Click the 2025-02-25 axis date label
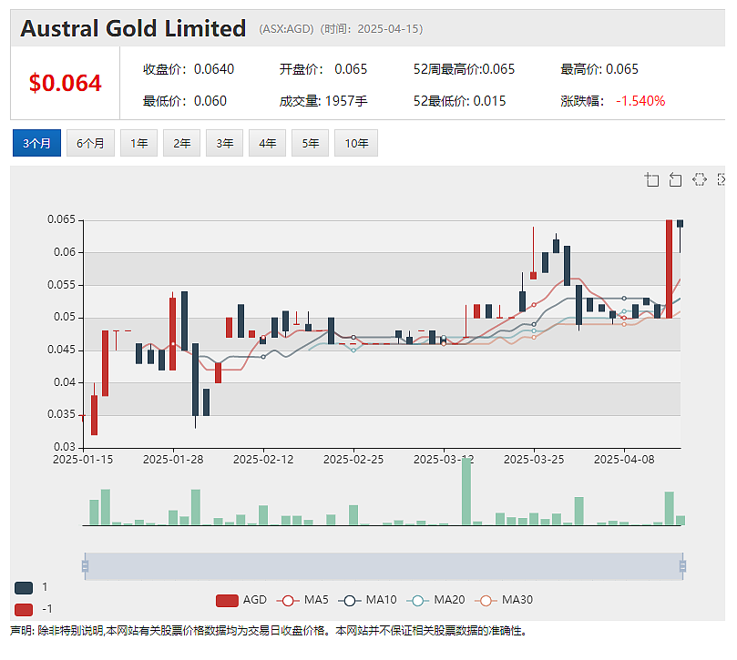The width and height of the screenshot is (737, 660). [x=353, y=460]
